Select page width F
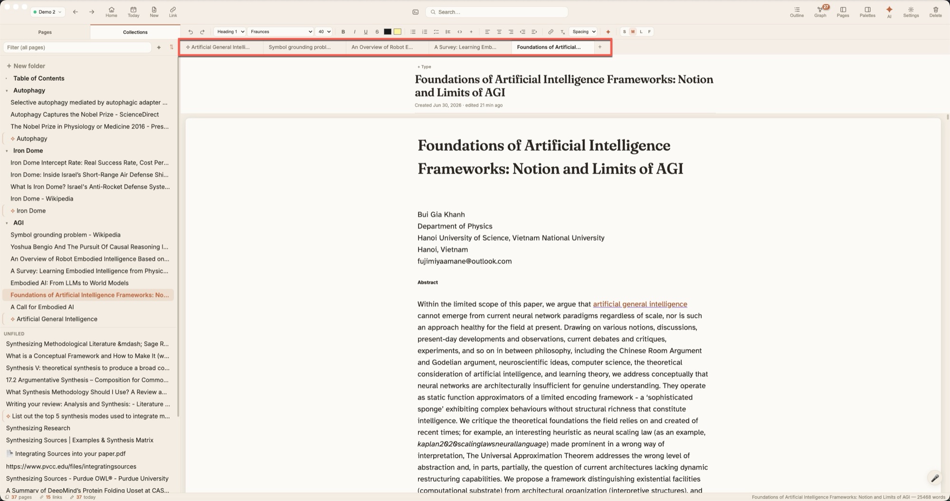 (x=649, y=32)
